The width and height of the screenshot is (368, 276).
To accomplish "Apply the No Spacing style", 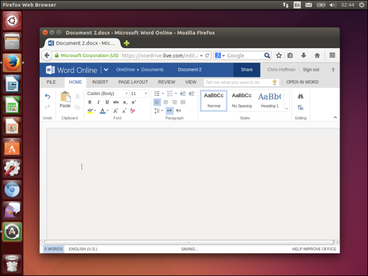I will tap(242, 100).
